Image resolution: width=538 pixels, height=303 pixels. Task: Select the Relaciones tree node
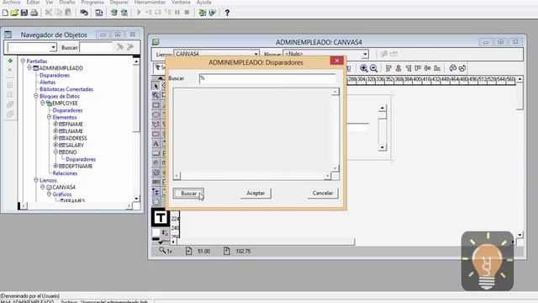[65, 173]
